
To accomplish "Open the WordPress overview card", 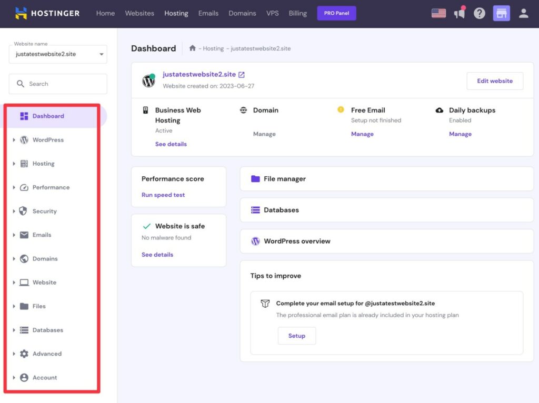I will (387, 241).
